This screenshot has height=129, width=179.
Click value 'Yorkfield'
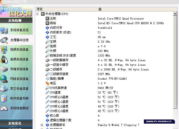point(105,28)
